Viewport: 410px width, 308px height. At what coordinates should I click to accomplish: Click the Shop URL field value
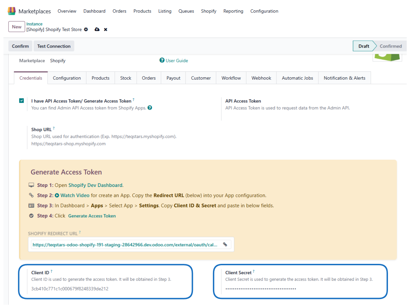(69, 144)
